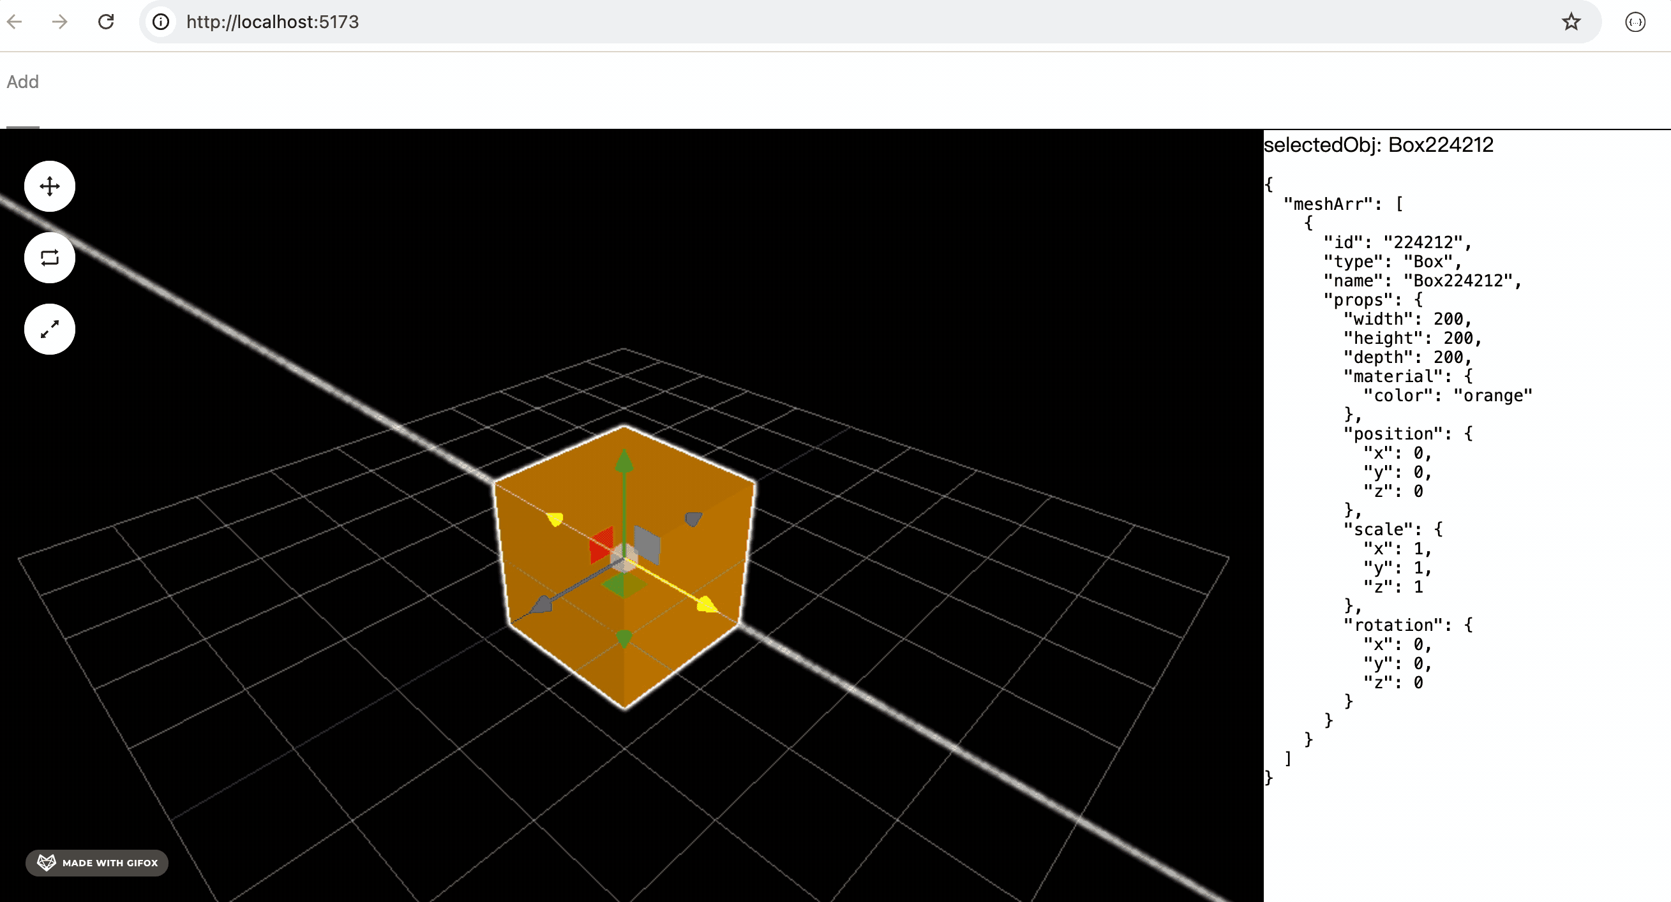Click the "meshArr": [ line
This screenshot has height=902, width=1671.
click(x=1343, y=204)
